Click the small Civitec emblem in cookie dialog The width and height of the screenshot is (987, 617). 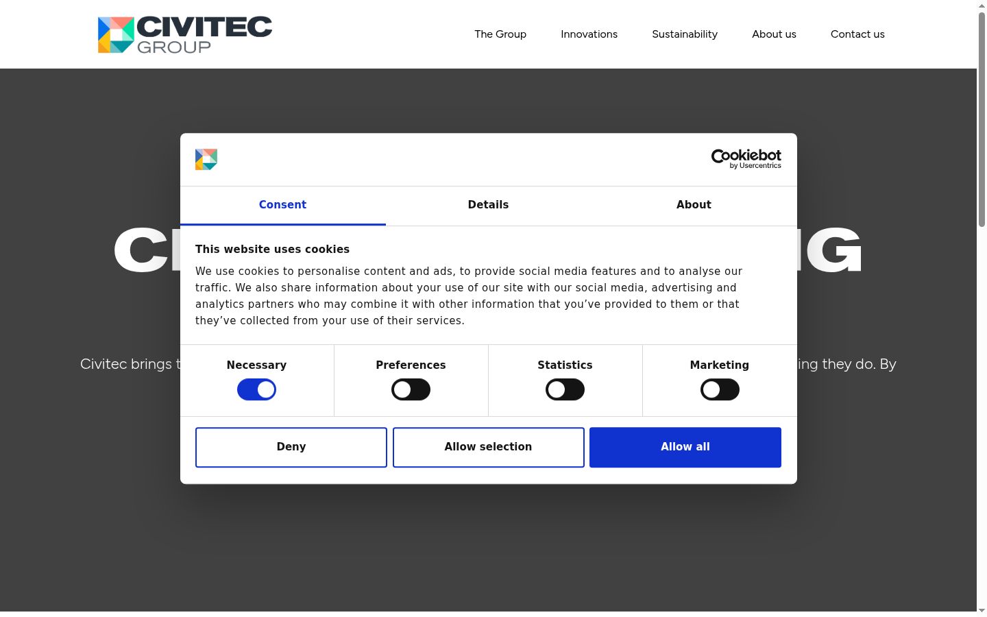click(x=206, y=159)
